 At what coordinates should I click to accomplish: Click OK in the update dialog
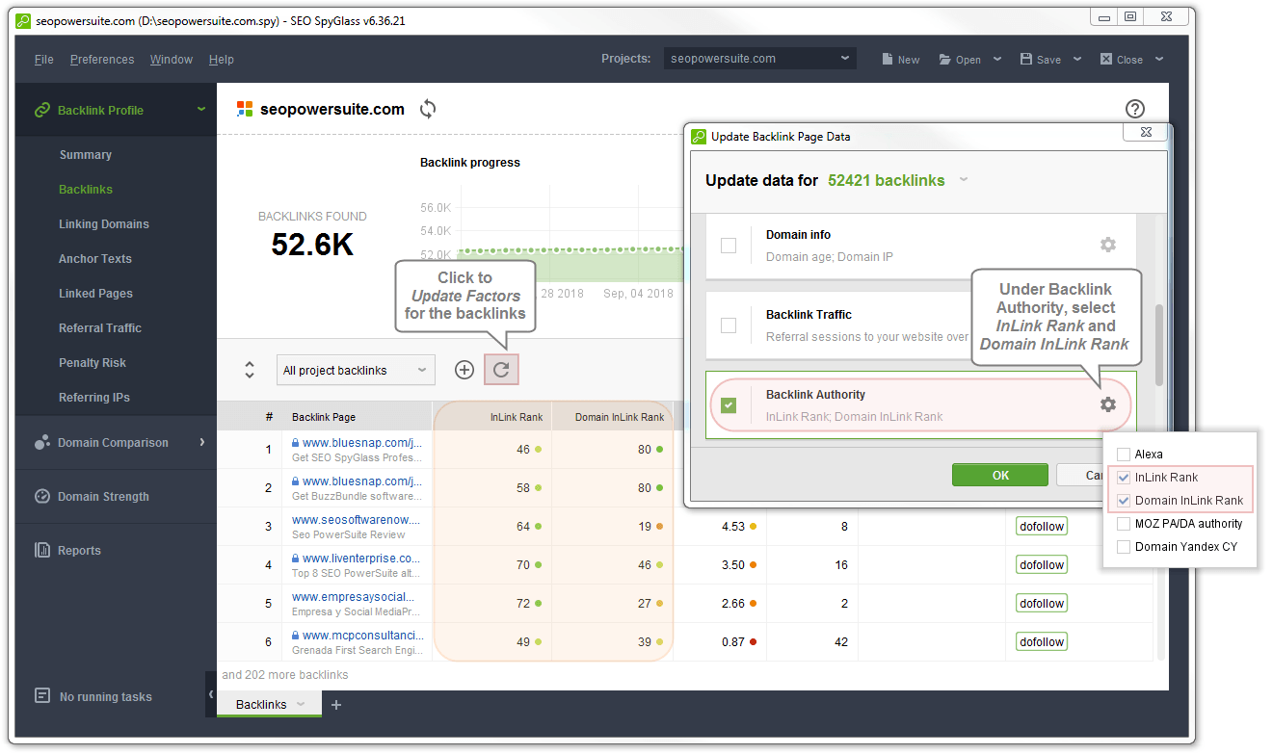point(1000,475)
